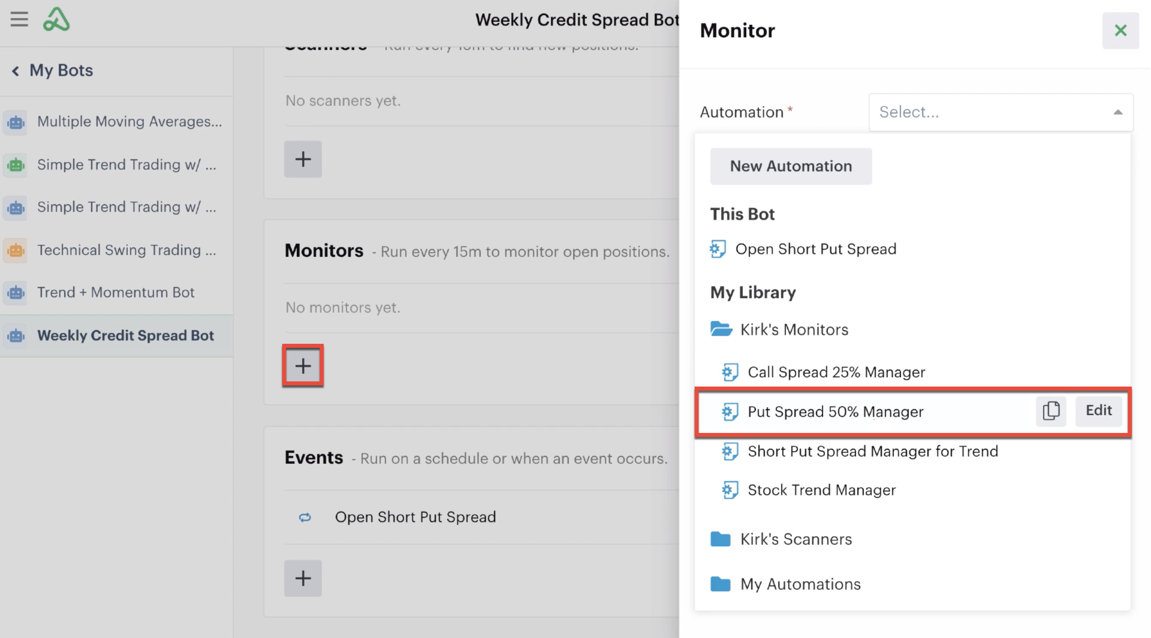Add a monitor with the Monitors plus button
Screen dimensions: 1151x638
click(x=303, y=366)
